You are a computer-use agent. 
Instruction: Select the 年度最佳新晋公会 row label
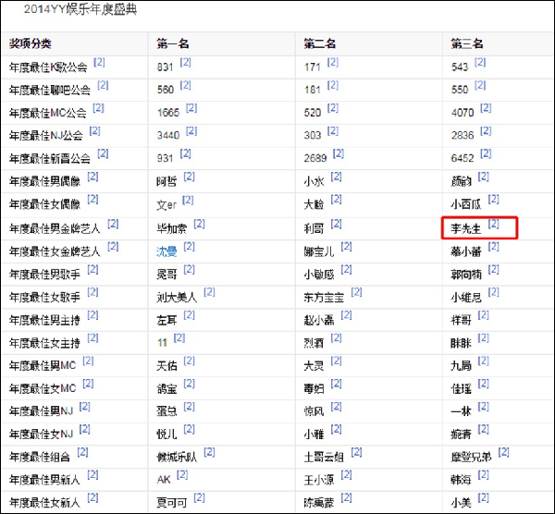pyautogui.click(x=50, y=158)
